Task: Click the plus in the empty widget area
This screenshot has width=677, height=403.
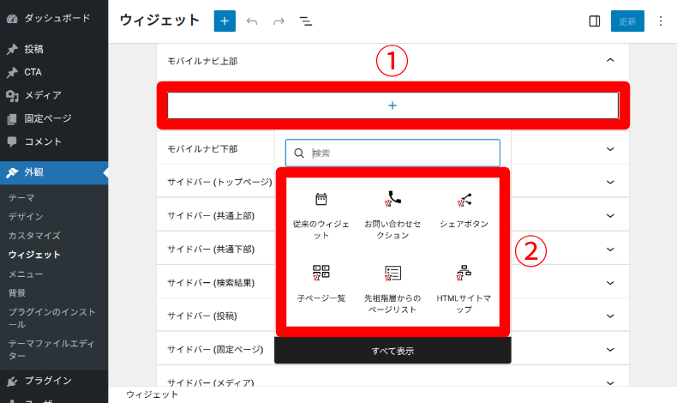Action: tap(392, 105)
